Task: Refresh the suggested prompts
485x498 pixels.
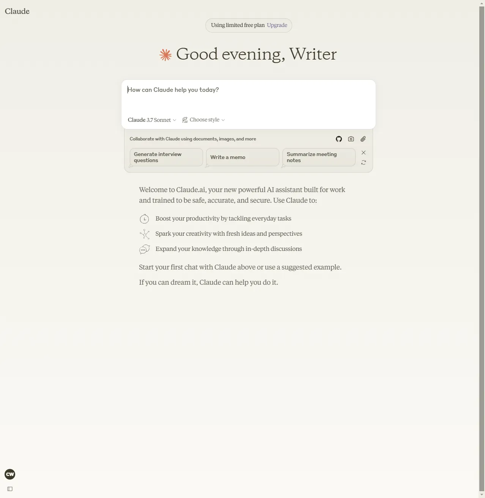Action: click(364, 162)
